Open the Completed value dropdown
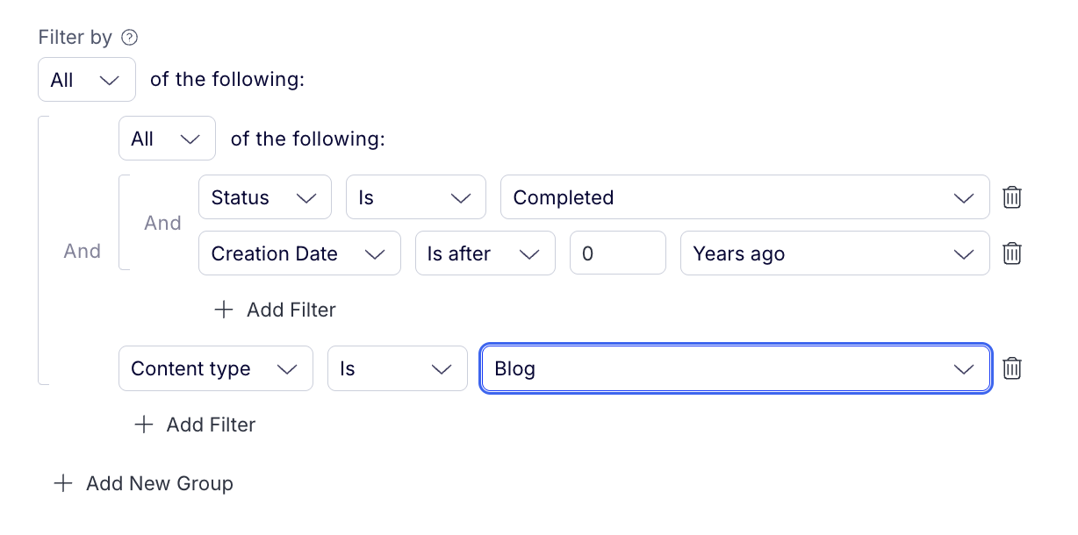The height and width of the screenshot is (535, 1078). [x=744, y=197]
